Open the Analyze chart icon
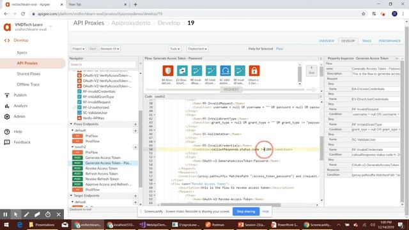Viewport: 409px width, 230px height. (x=7, y=106)
